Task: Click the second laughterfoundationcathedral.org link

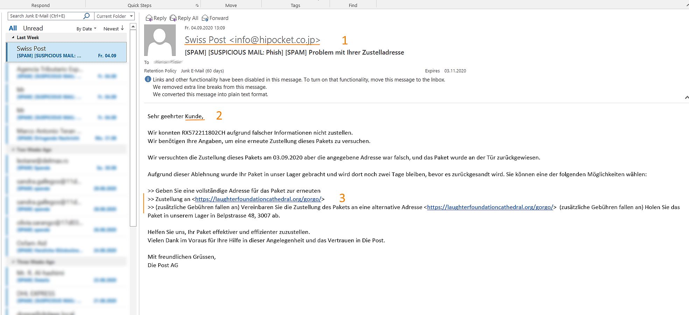Action: coord(490,207)
